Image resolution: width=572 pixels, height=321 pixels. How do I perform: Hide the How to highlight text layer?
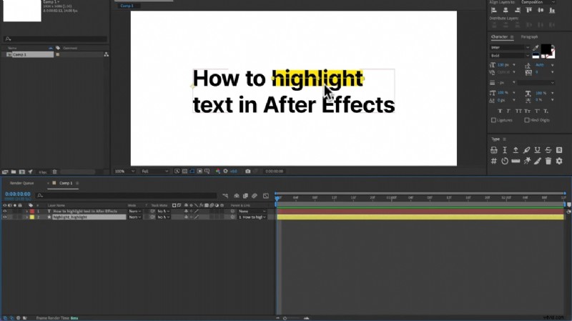pyautogui.click(x=5, y=211)
